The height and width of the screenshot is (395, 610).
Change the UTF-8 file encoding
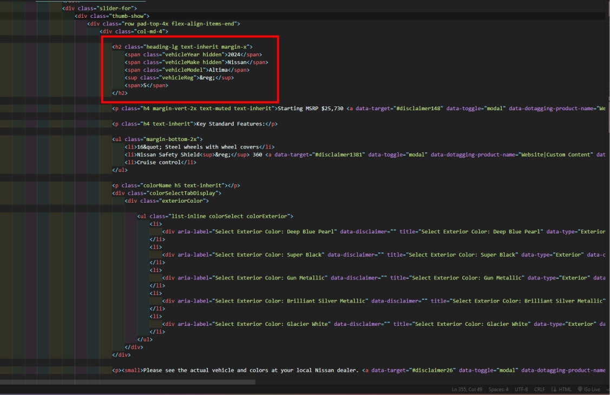pyautogui.click(x=522, y=390)
